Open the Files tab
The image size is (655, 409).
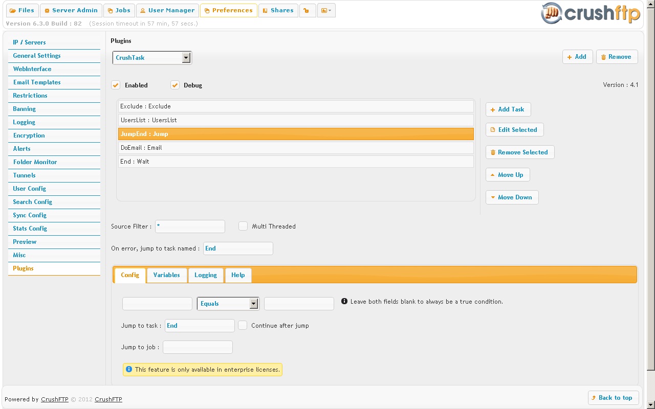(22, 10)
